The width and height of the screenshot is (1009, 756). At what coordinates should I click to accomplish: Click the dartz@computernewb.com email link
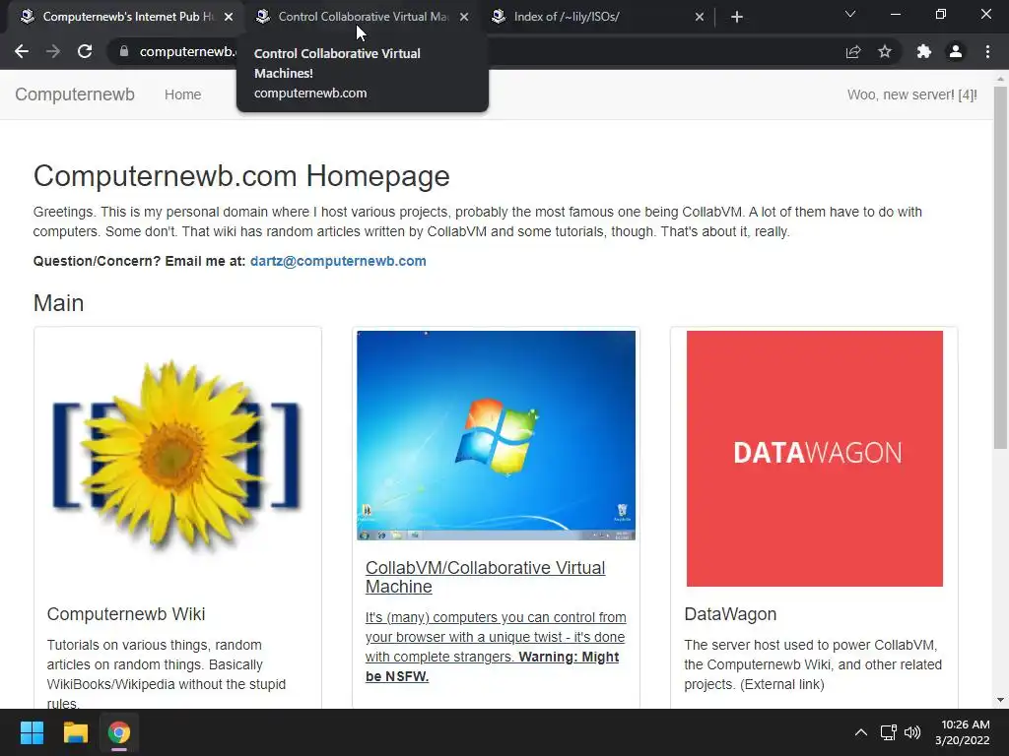coord(338,261)
